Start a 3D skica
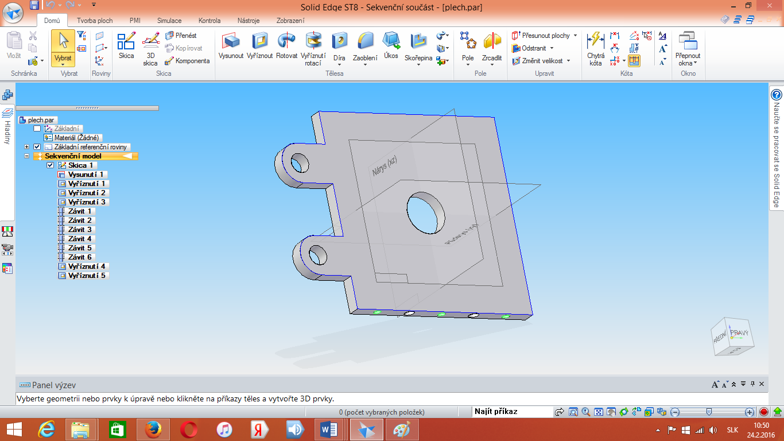Viewport: 784px width, 441px height. point(150,49)
